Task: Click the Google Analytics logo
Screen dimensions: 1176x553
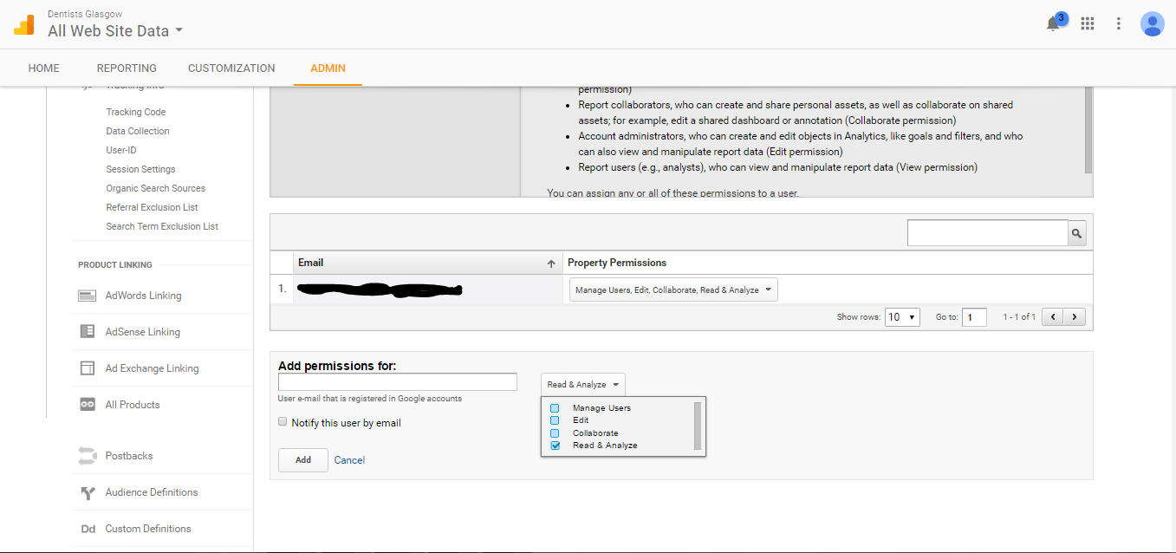Action: click(x=24, y=24)
